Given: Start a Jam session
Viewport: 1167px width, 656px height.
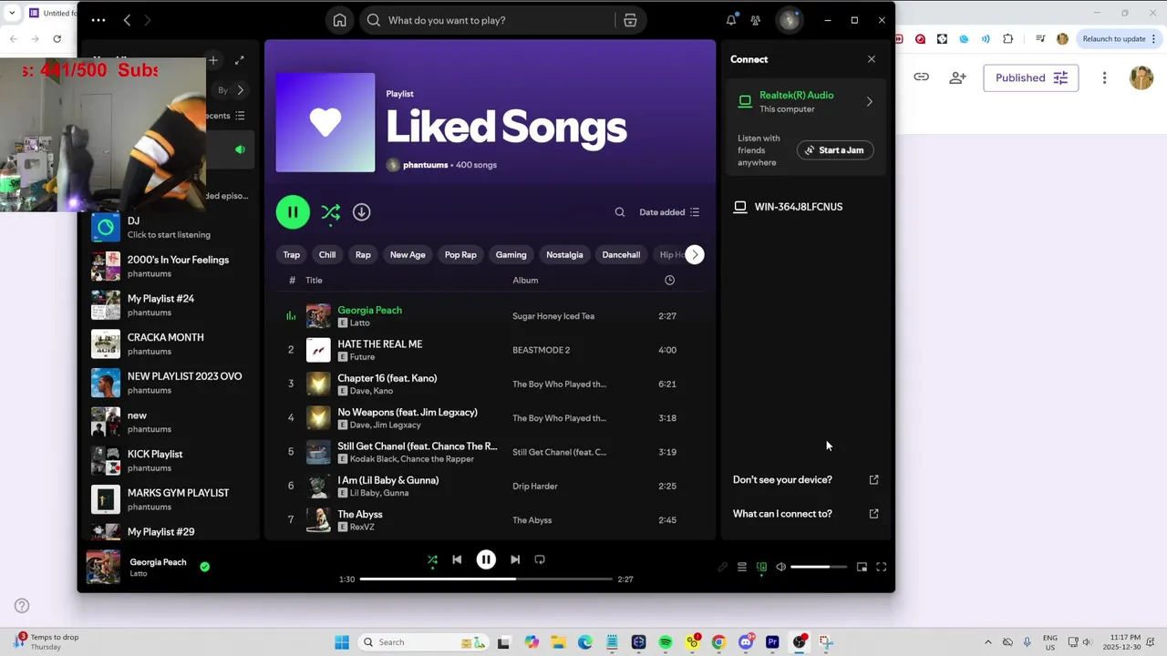Looking at the screenshot, I should coord(835,150).
